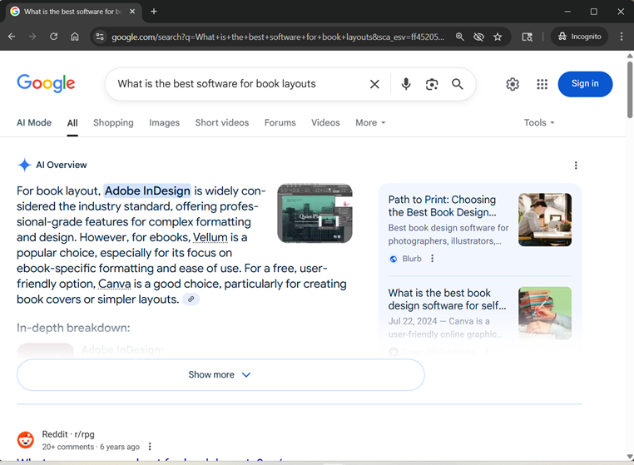Submit search with the magnifying glass icon
Screen dimensions: 634x465
[x=458, y=84]
